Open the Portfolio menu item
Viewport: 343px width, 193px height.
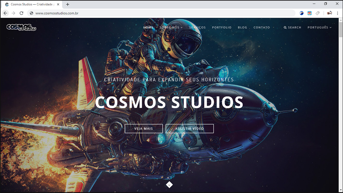click(222, 27)
